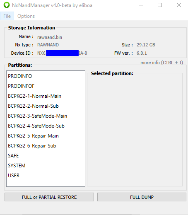Viewport: 188px width, 215px height.
Task: Select the PRODINFOF partition
Action: point(46,86)
